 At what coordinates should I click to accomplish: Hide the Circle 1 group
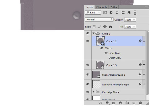click(x=88, y=33)
